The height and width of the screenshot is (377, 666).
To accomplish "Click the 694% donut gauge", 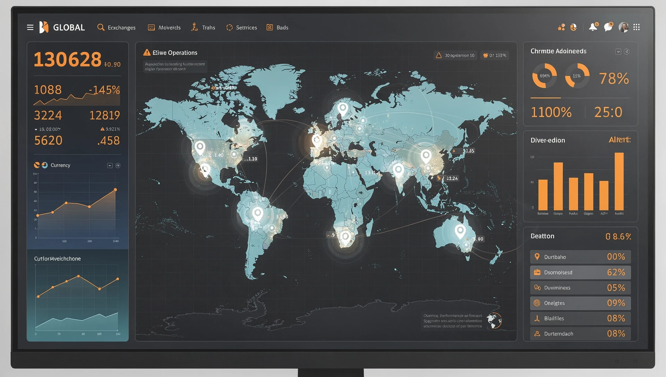I will pos(545,76).
